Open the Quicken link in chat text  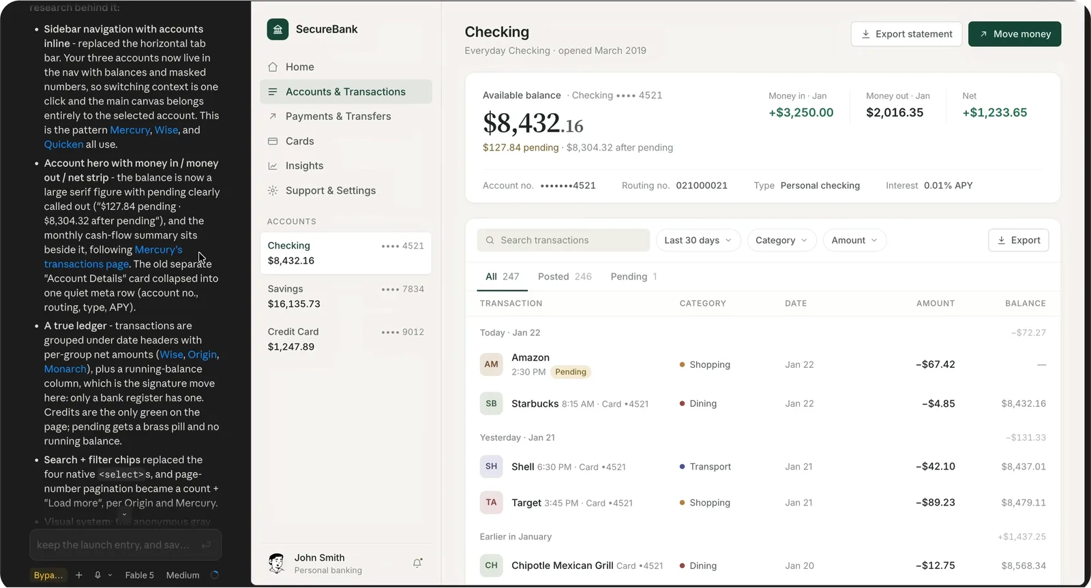[63, 144]
